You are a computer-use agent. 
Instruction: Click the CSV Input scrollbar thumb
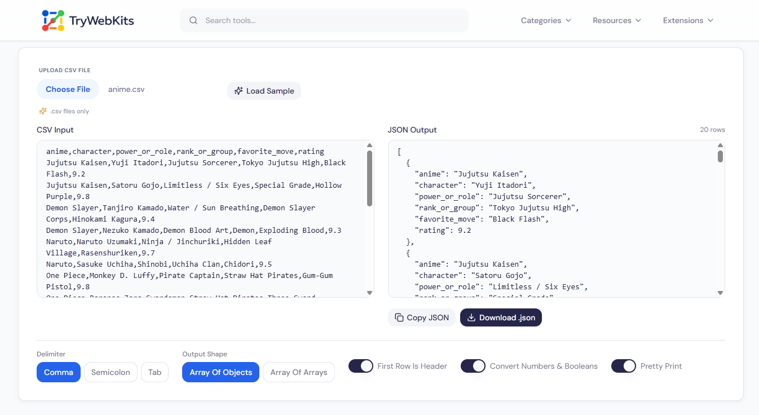tap(370, 178)
